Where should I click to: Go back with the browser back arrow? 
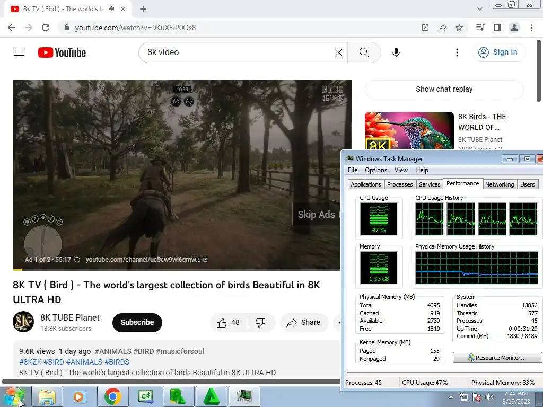(12, 28)
